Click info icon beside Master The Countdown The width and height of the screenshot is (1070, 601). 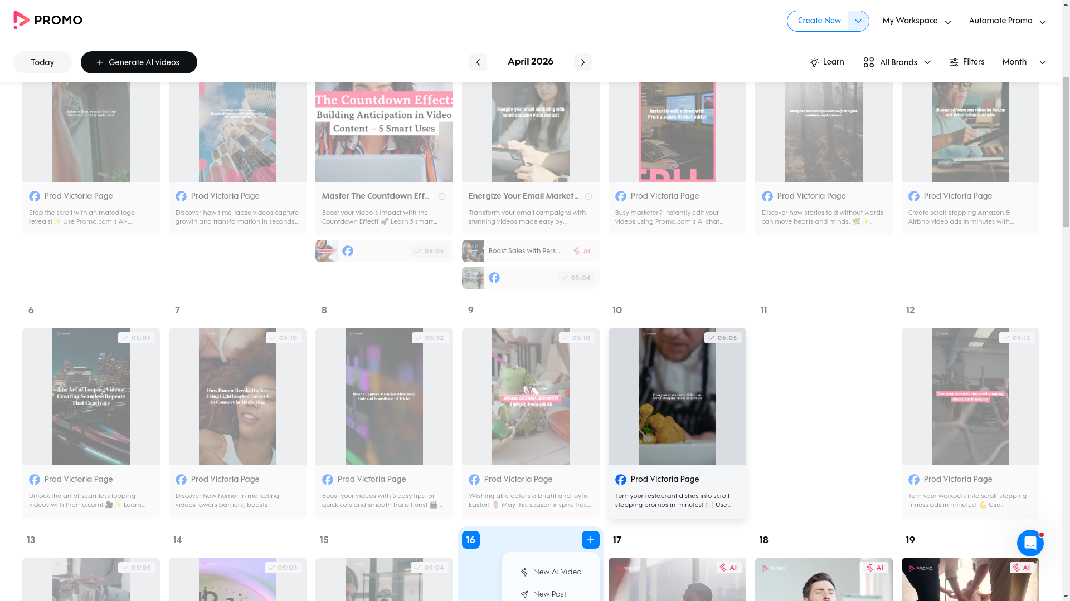(442, 196)
